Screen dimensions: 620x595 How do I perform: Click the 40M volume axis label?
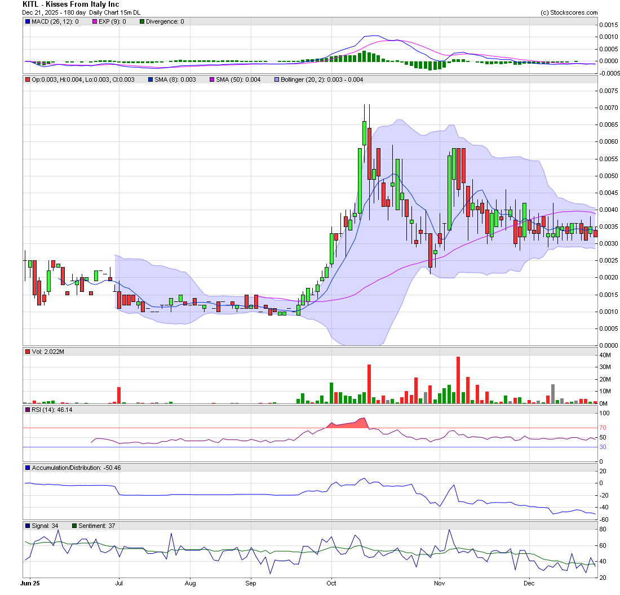coord(605,356)
